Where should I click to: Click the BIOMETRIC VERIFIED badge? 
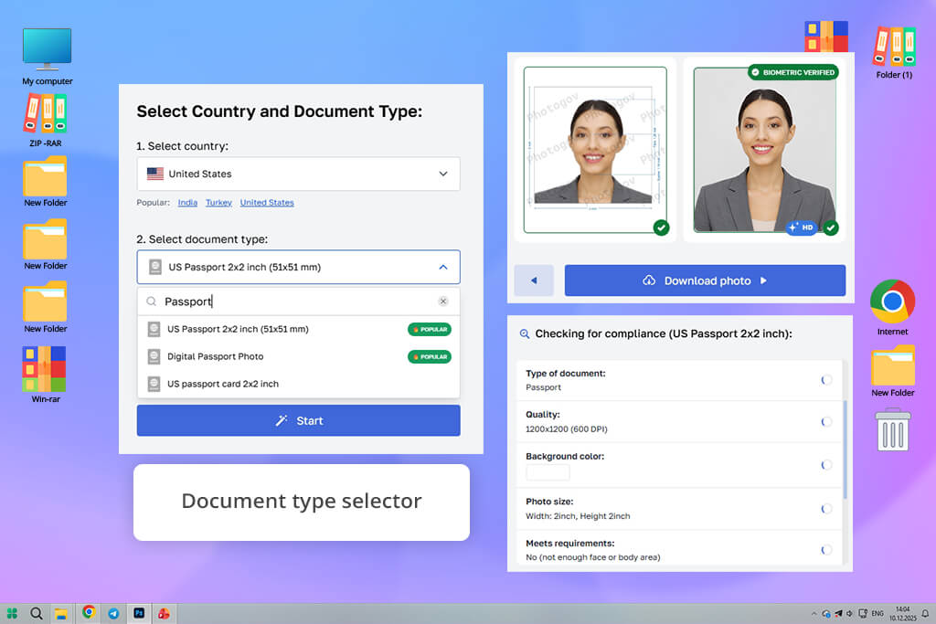[792, 72]
